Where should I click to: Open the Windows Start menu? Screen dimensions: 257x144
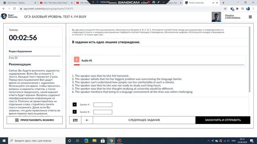pyautogui.click(x=4, y=140)
